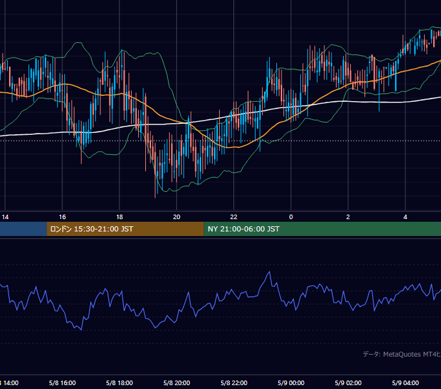The height and width of the screenshot is (389, 441).
Task: Click the date label 5/8 18:00
Action: [x=119, y=383]
